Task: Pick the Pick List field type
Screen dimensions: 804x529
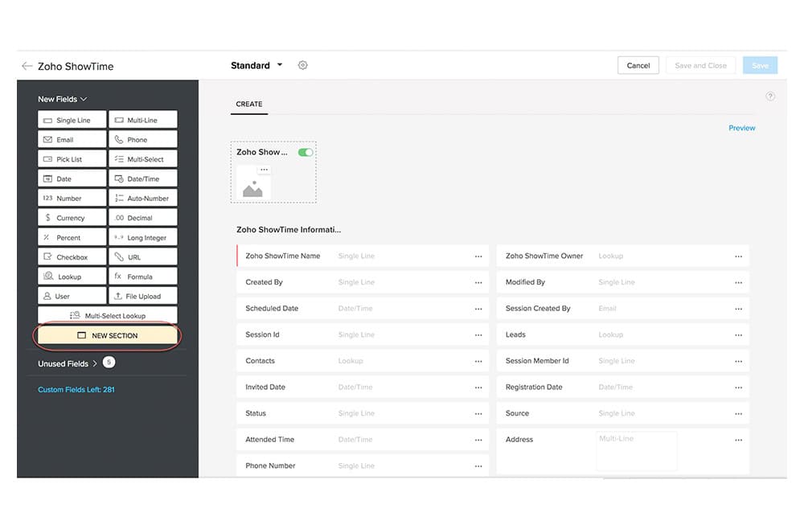Action: tap(72, 159)
